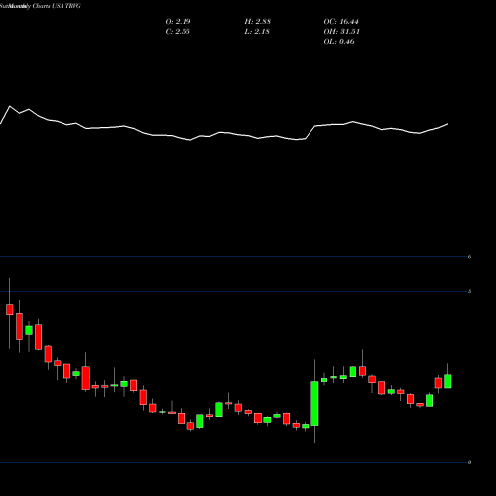Click the "OC: 16.44" reading
Viewport: 496px width, 496px height.
[x=341, y=22]
